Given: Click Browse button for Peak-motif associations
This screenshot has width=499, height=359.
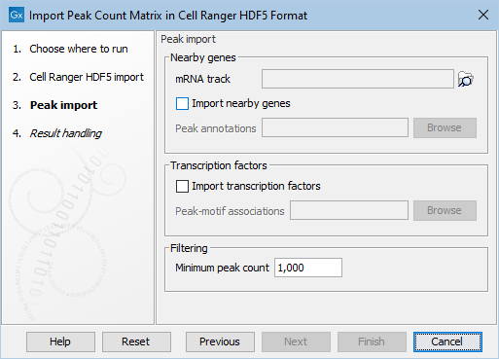Looking at the screenshot, I should [445, 210].
